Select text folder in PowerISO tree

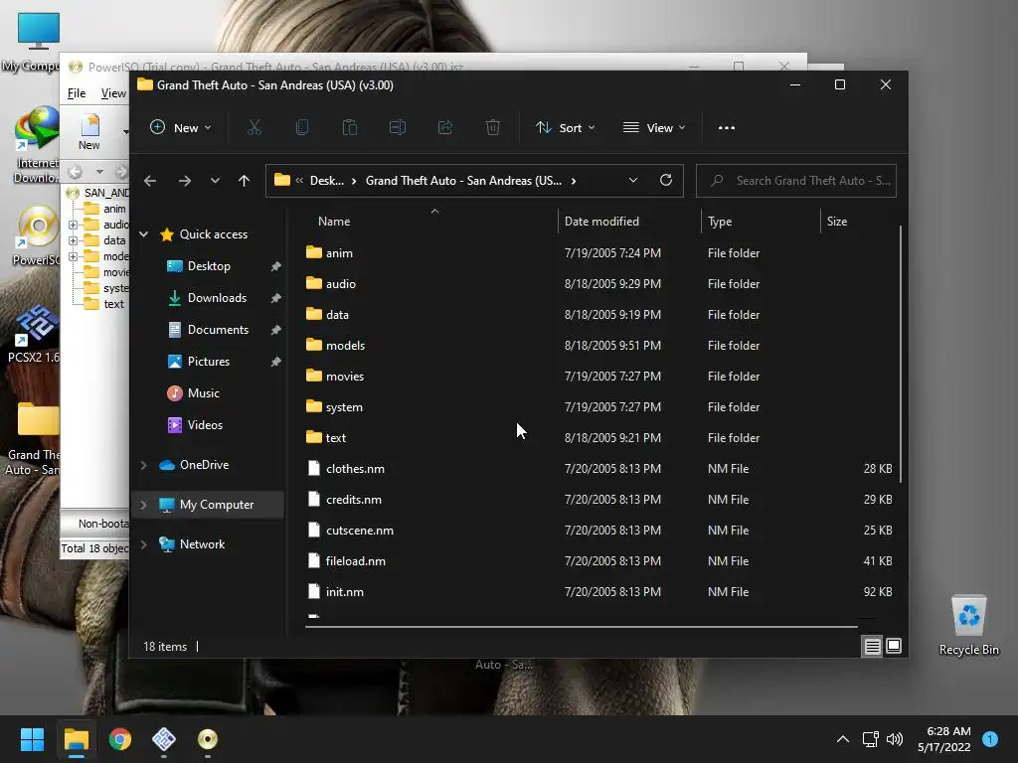105,304
